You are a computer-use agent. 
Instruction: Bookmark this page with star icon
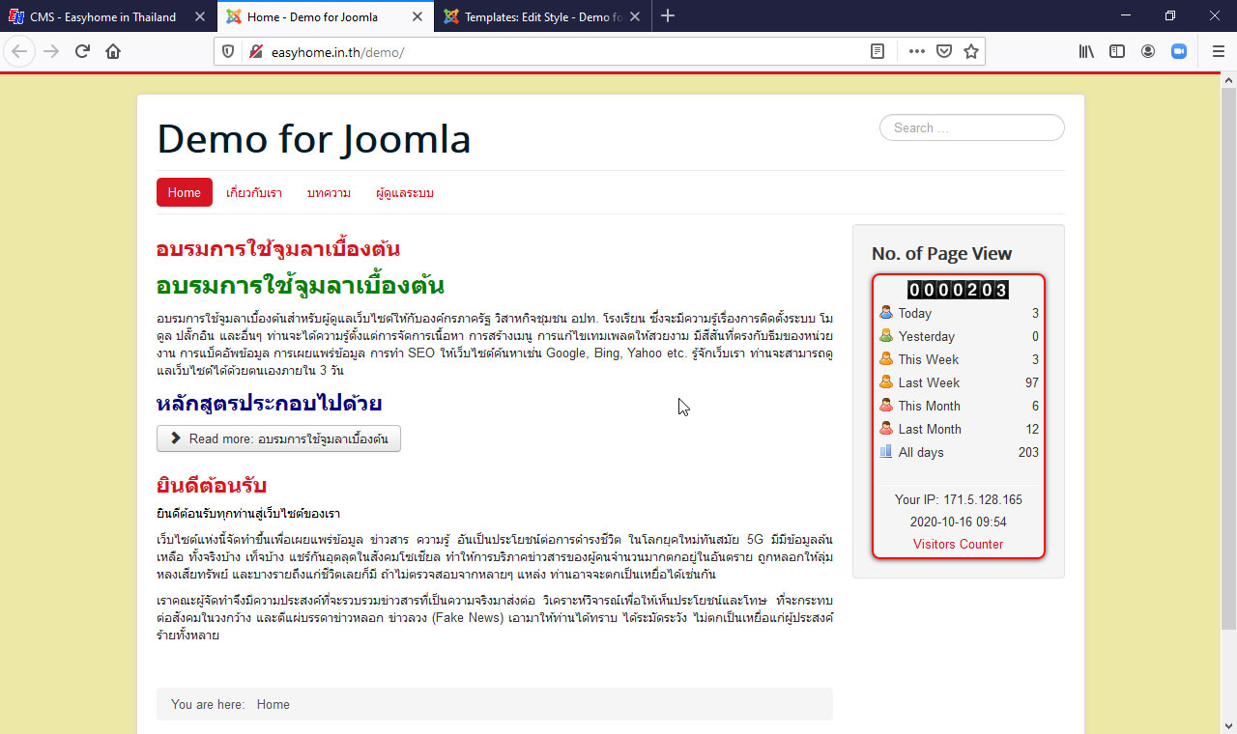(971, 52)
